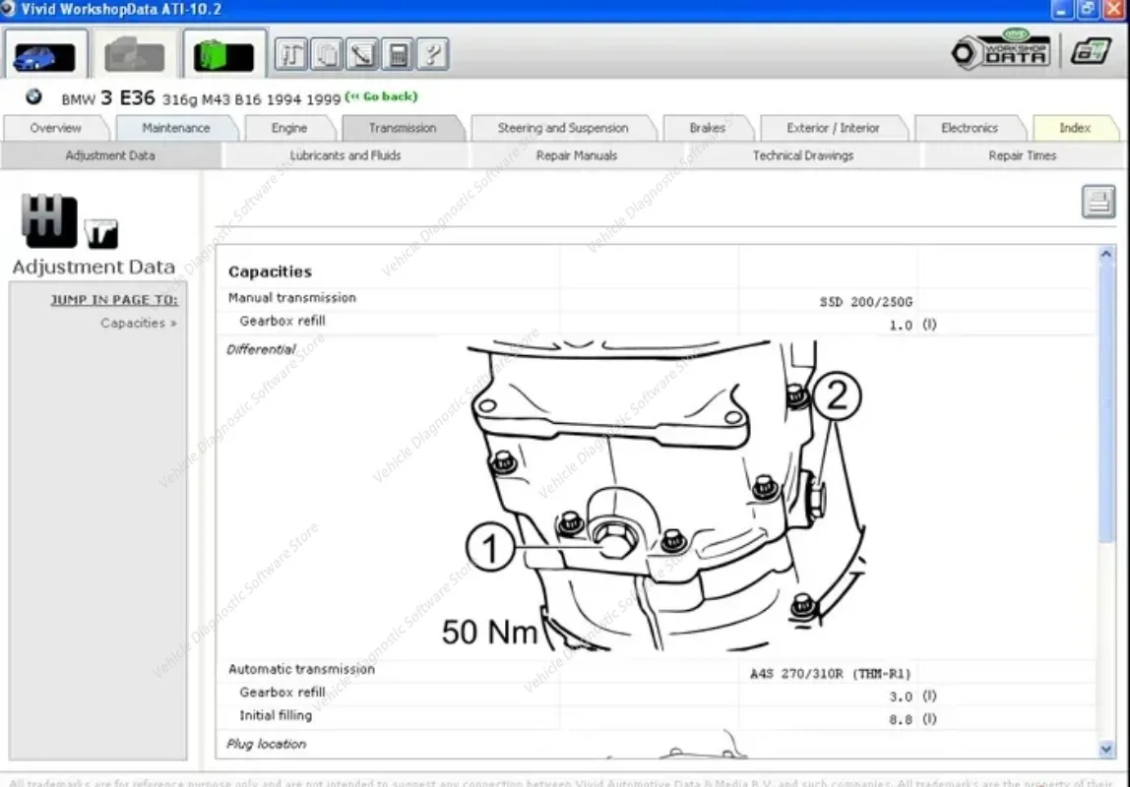Select the blue car vehicle selection icon
Screen dimensions: 1130x787
pyautogui.click(x=44, y=54)
